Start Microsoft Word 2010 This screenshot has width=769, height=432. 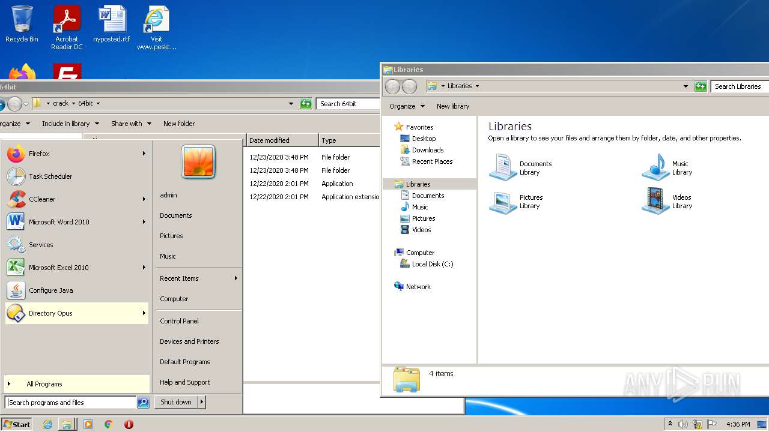(76, 222)
